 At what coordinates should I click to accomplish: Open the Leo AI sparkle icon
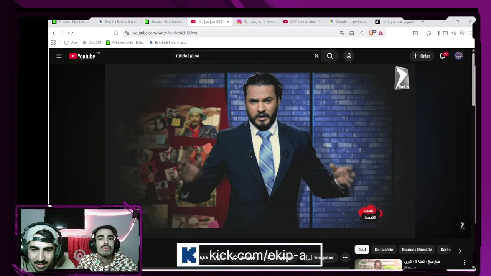click(x=454, y=33)
